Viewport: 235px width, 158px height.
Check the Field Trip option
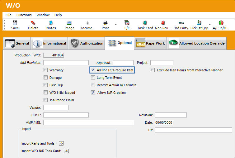point(45,85)
